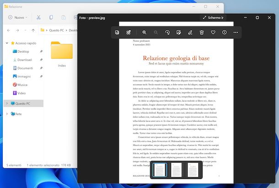Click pin icon next to Immagini
279x188 pixels.
41,76
